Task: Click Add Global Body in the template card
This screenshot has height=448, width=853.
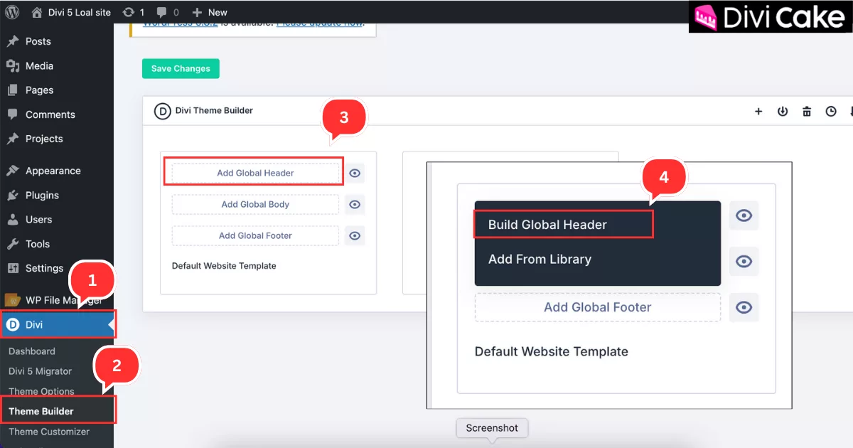Action: [255, 204]
